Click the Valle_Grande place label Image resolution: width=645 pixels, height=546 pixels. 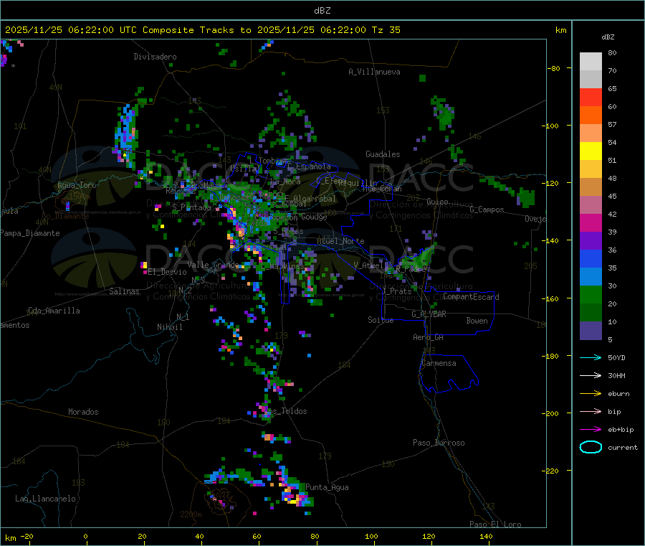tap(213, 264)
